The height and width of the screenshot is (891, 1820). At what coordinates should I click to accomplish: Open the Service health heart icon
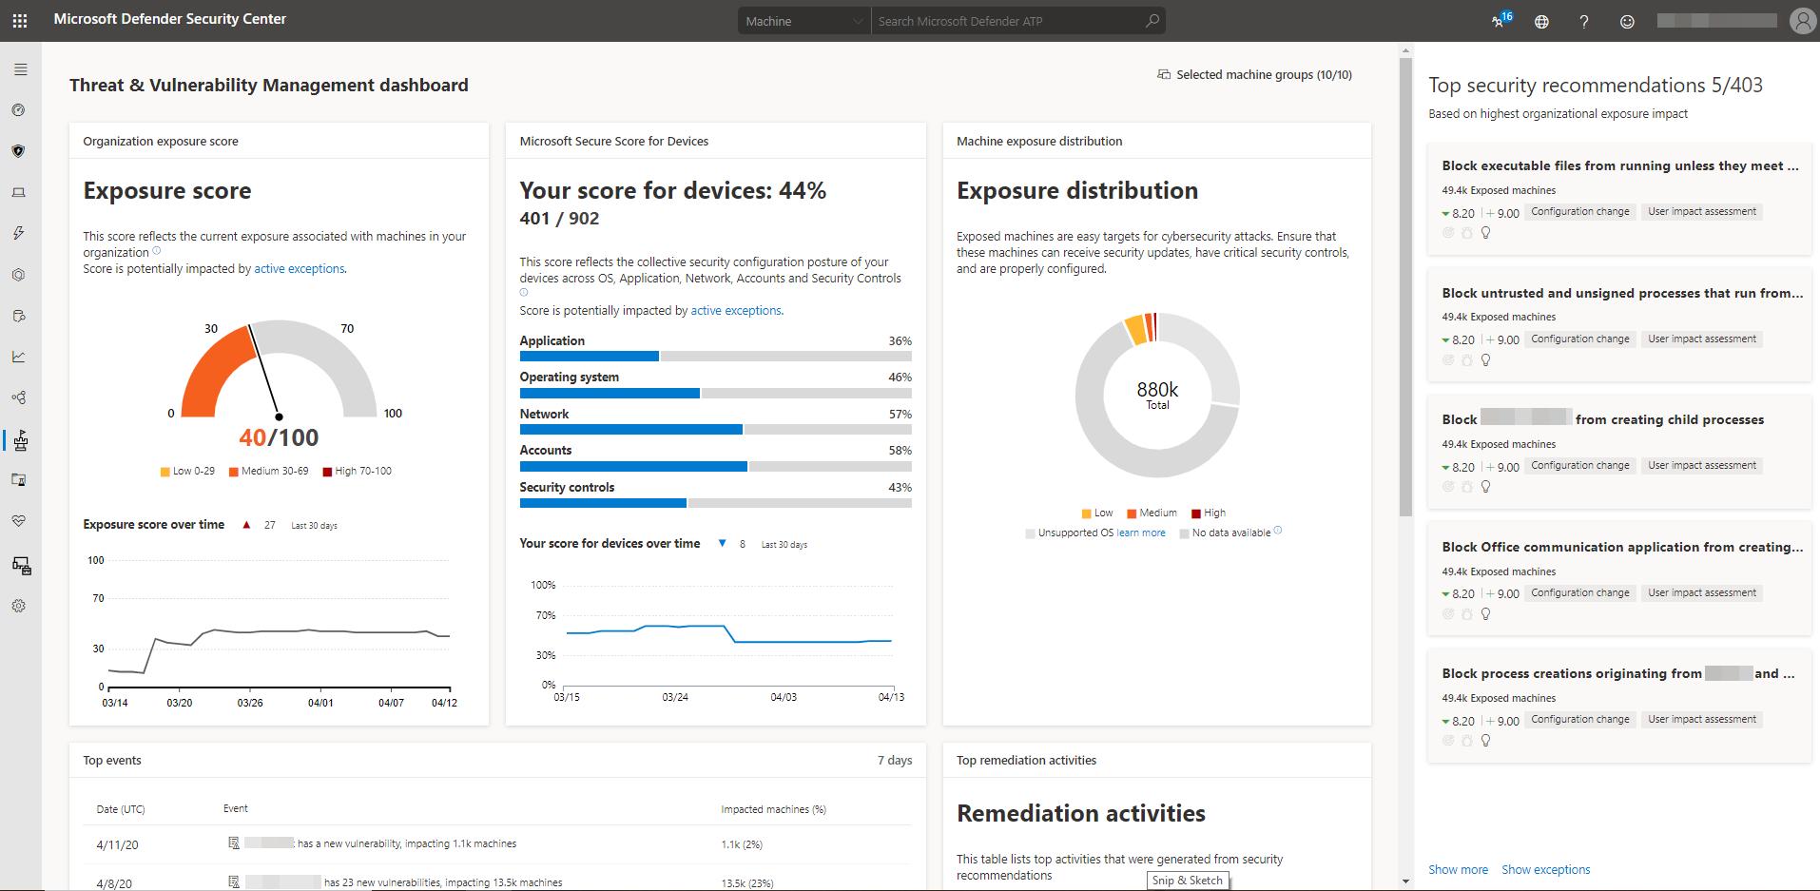tap(18, 521)
